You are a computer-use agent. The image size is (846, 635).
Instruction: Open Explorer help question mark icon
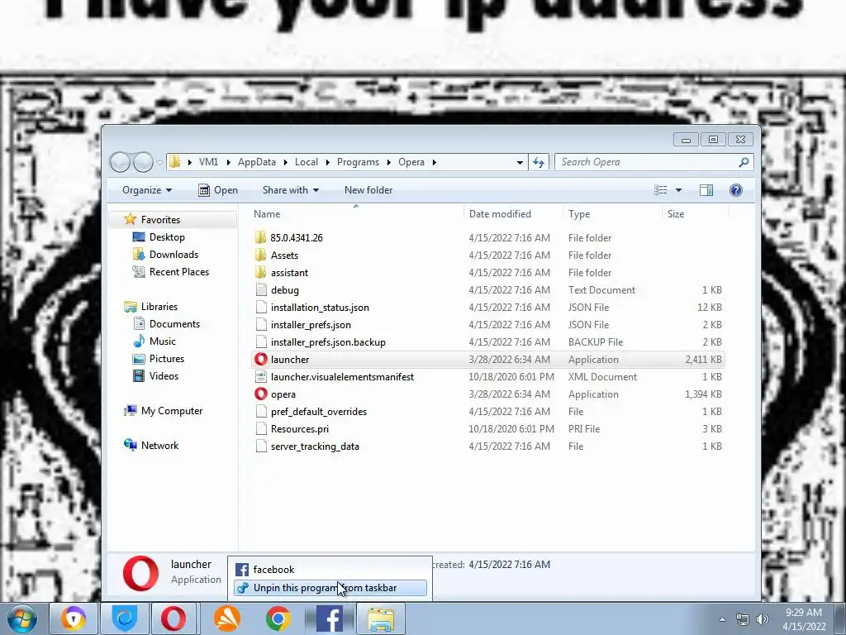(x=736, y=190)
